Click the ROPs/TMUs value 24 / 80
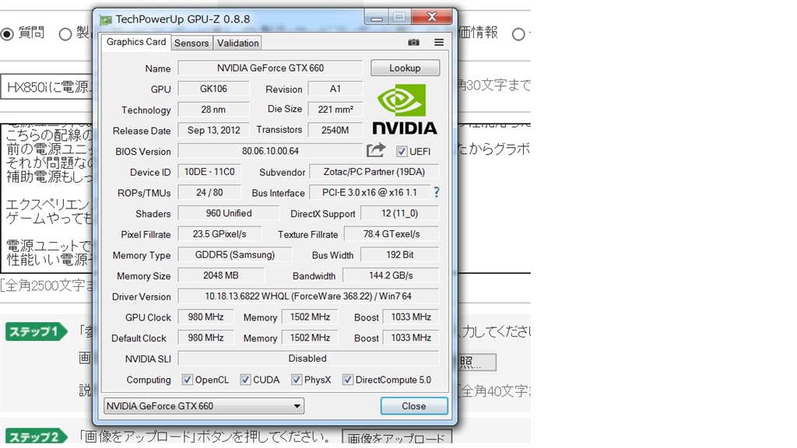 [x=209, y=193]
